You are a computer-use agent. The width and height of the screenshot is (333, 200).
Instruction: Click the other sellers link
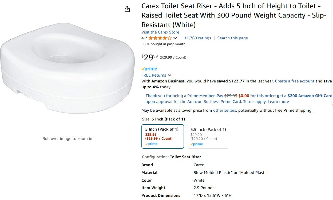click(x=225, y=110)
